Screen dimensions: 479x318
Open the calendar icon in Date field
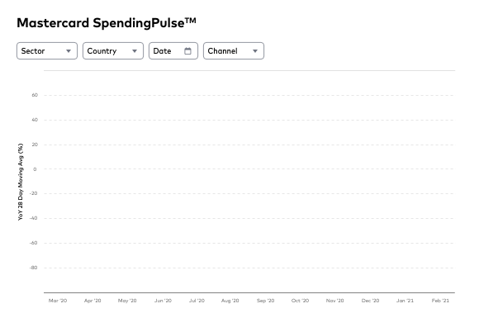click(x=187, y=50)
